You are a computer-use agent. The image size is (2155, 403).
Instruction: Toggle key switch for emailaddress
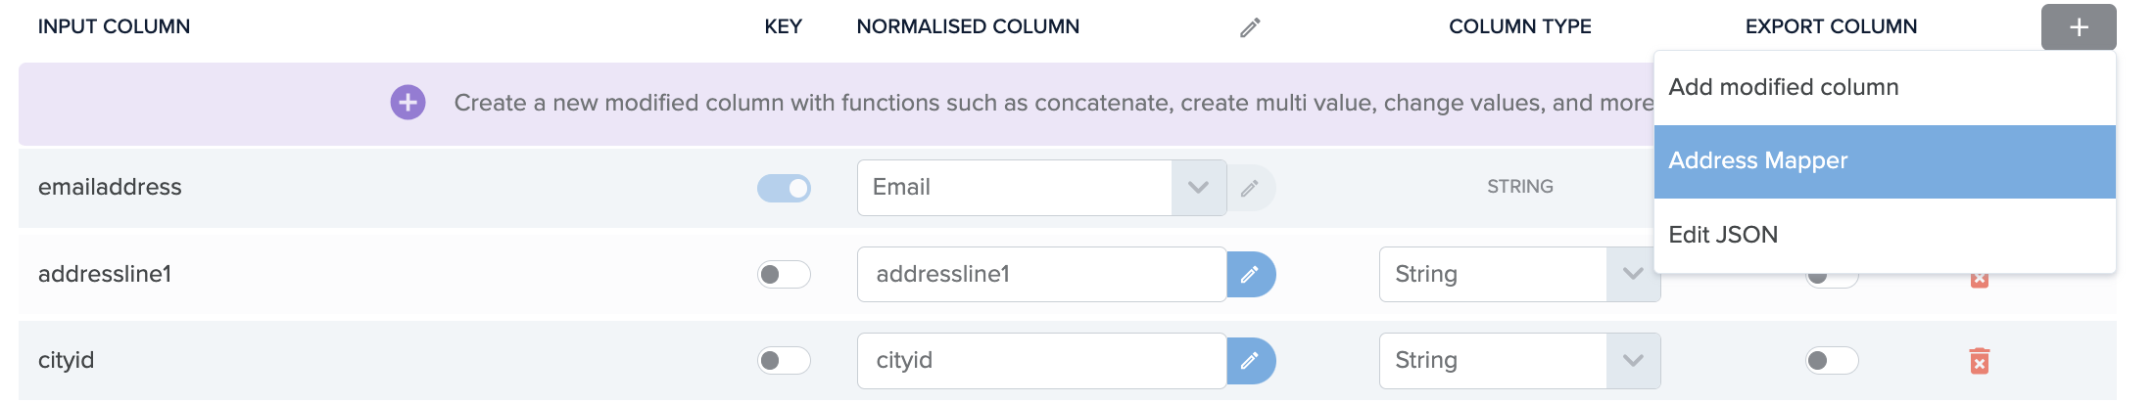tap(784, 188)
